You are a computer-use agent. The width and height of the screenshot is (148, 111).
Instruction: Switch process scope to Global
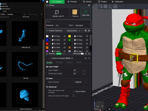coord(59,54)
